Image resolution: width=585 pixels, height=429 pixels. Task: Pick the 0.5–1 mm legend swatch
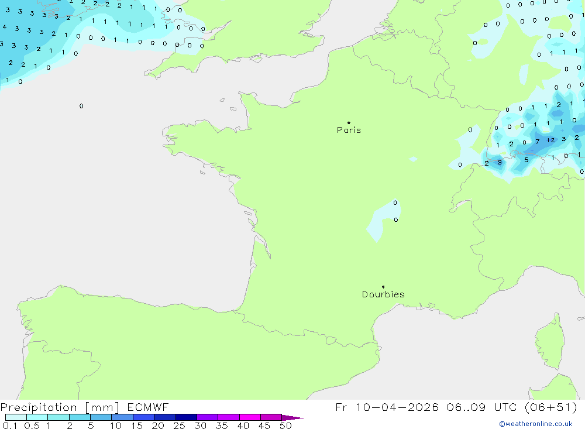(37, 417)
